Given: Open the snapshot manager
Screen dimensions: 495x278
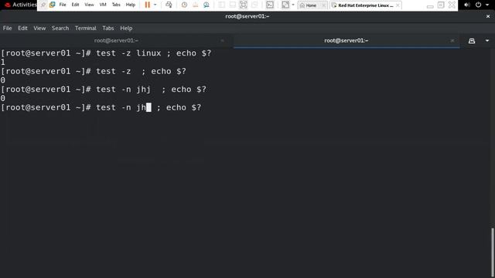Looking at the screenshot, I should coord(207,5).
